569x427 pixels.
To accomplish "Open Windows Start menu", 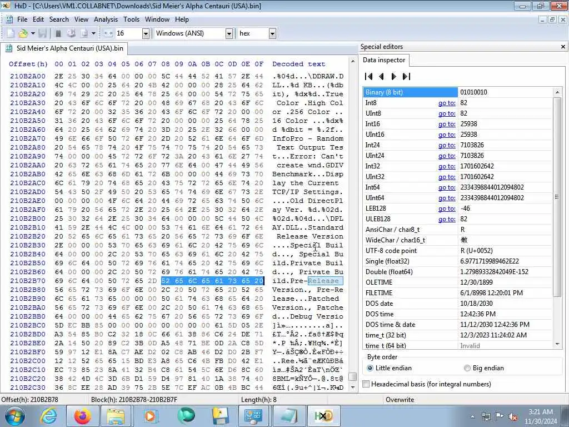I will [15, 416].
